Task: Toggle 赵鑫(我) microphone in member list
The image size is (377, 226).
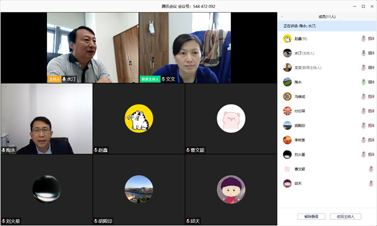Action: (363, 39)
